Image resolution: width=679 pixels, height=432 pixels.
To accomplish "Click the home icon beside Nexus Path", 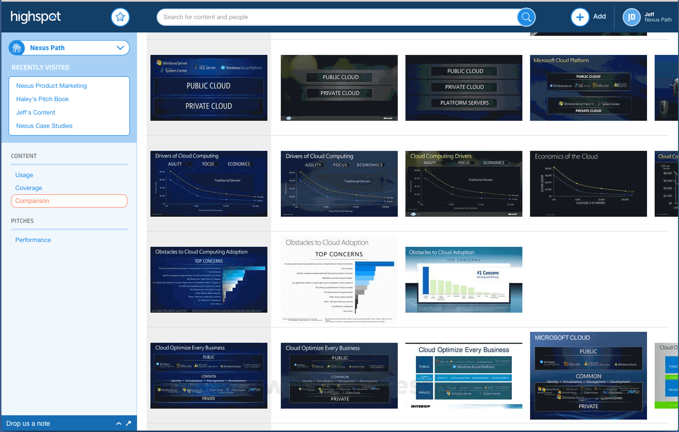I will click(x=16, y=48).
